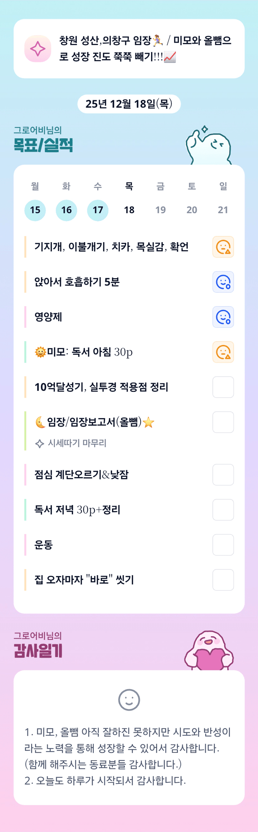Check the 10억달성기 실투경 적용점 정리 box
This screenshot has width=258, height=832.
tap(223, 387)
